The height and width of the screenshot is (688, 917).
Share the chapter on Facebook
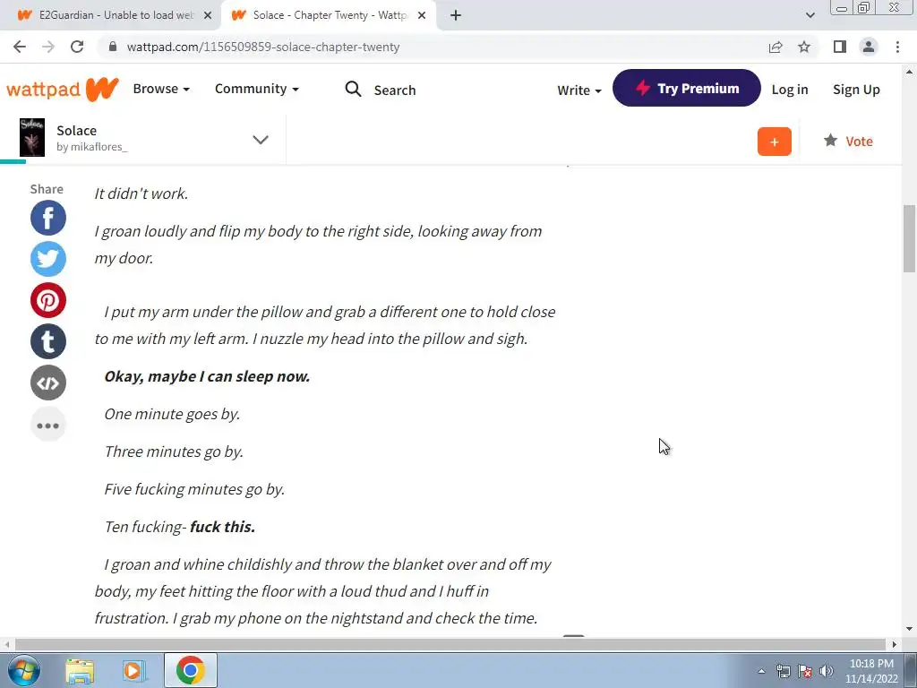click(48, 218)
